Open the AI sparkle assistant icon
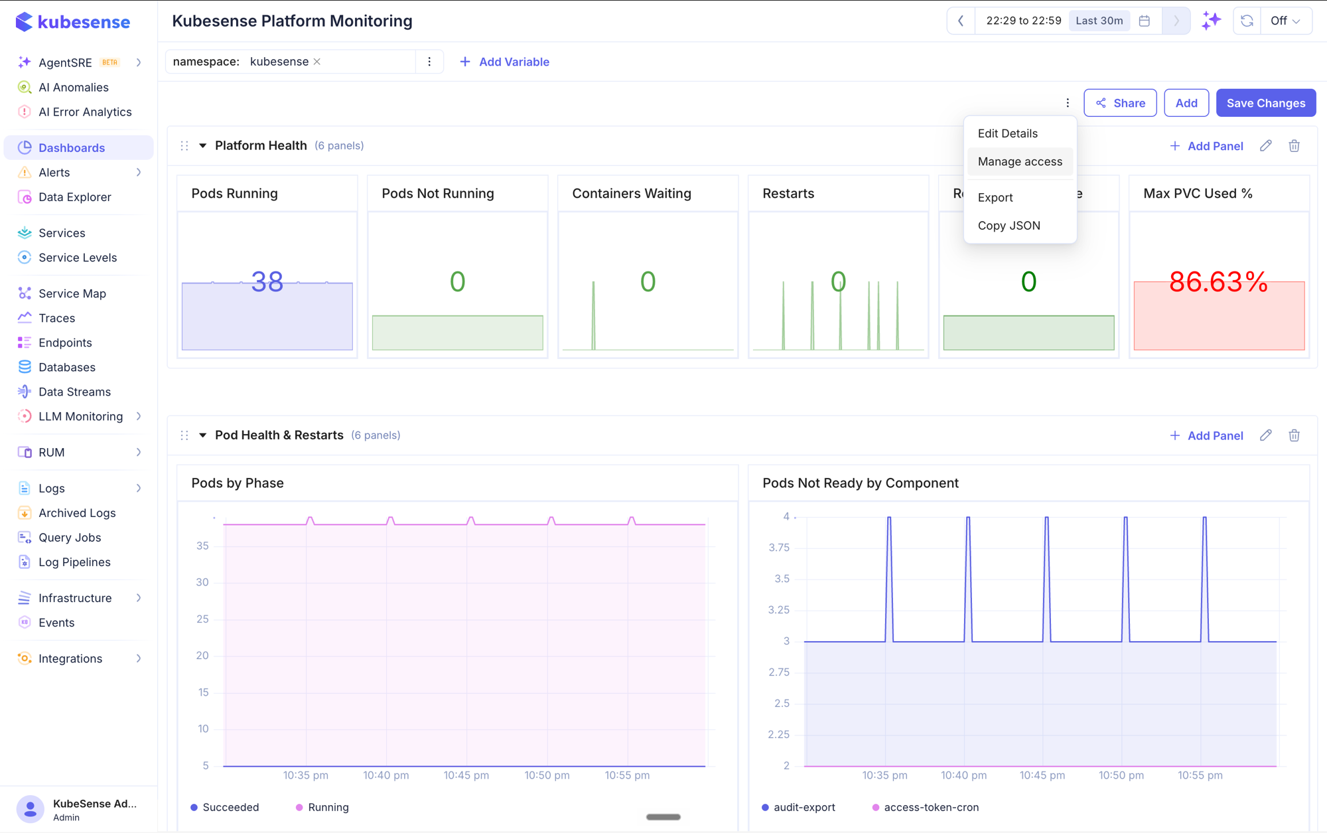The height and width of the screenshot is (833, 1327). pos(1211,21)
